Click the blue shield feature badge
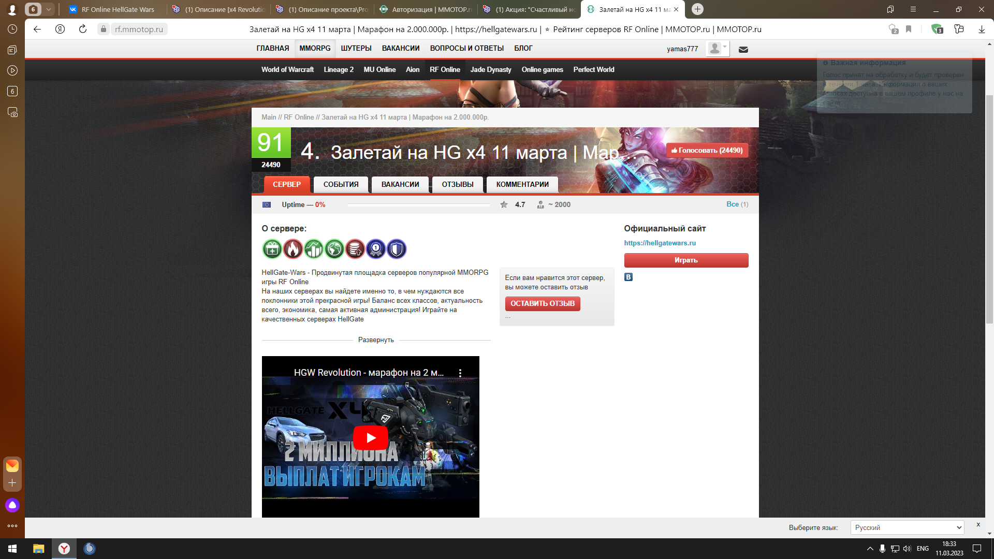The width and height of the screenshot is (994, 559). point(397,249)
